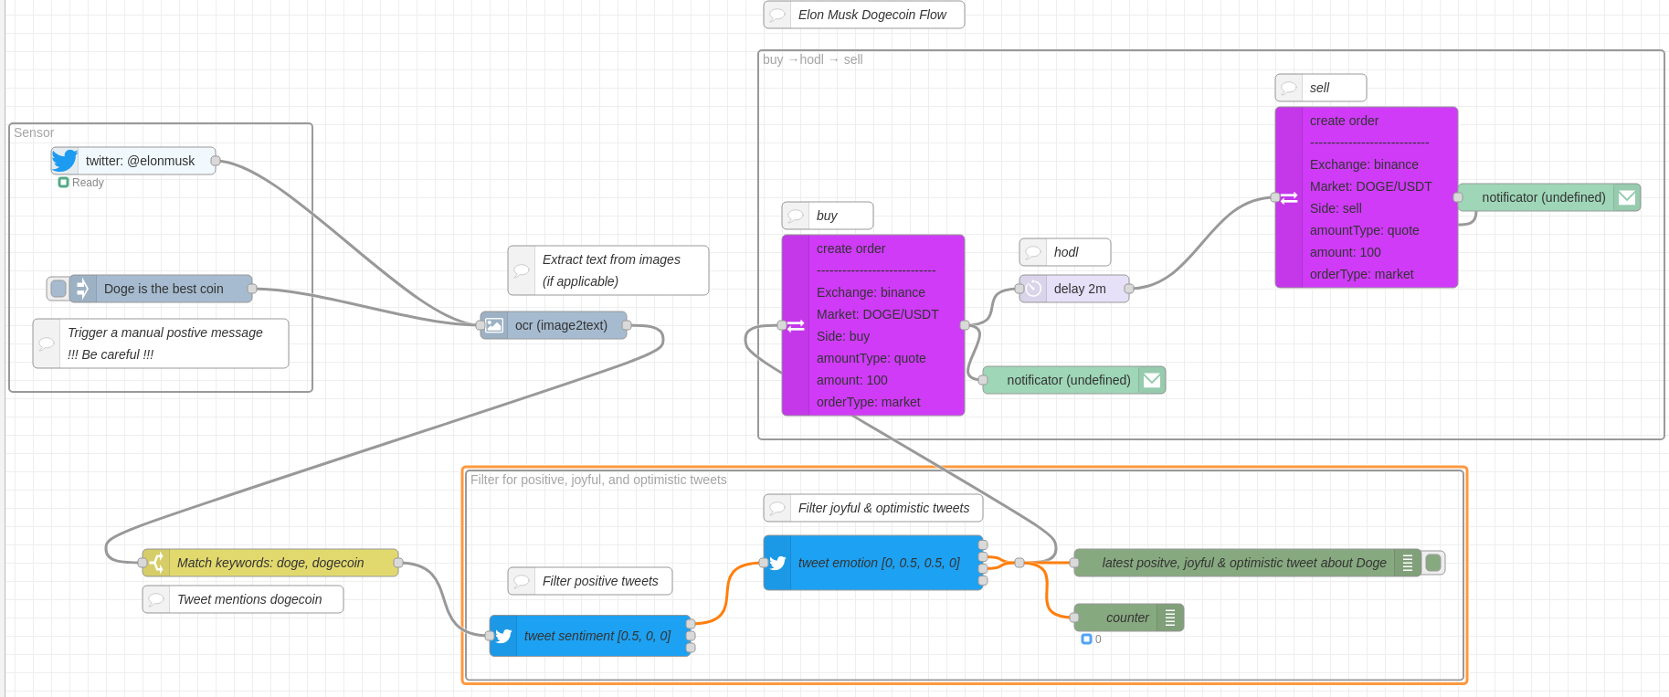
Task: Click comment bubble icon on 'Elon Musk Dogecoin Flow'
Action: 777,15
